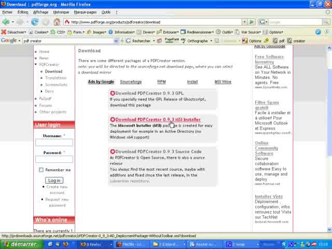
Task: Click the Log in button
Action: [54, 181]
